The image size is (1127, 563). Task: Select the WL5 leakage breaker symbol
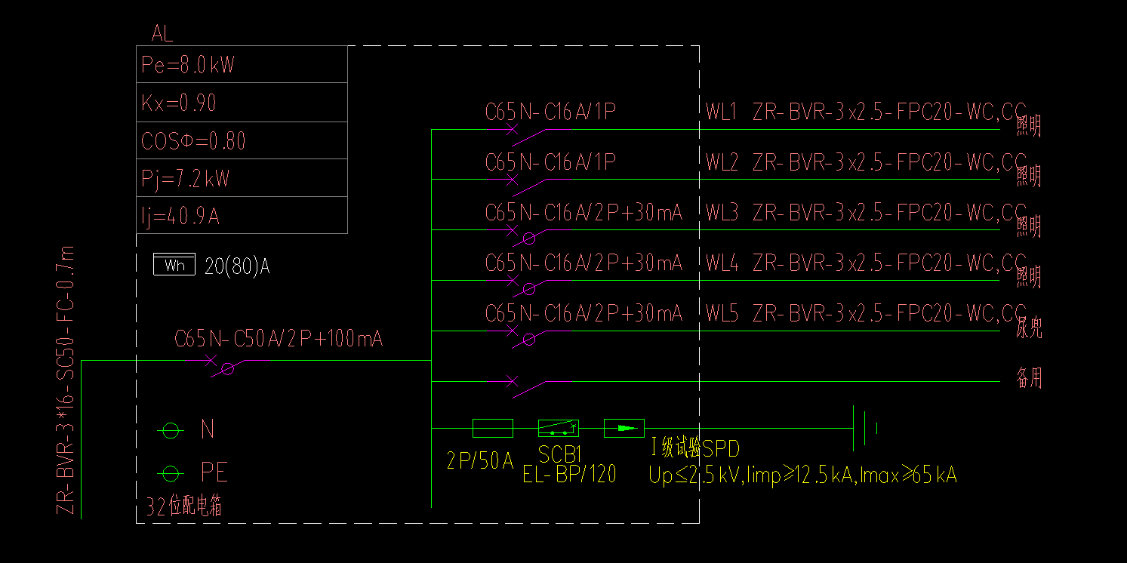tap(528, 335)
